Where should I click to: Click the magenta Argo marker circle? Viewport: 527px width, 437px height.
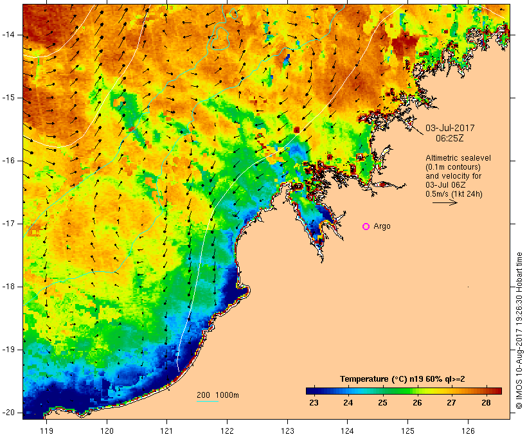tap(366, 227)
